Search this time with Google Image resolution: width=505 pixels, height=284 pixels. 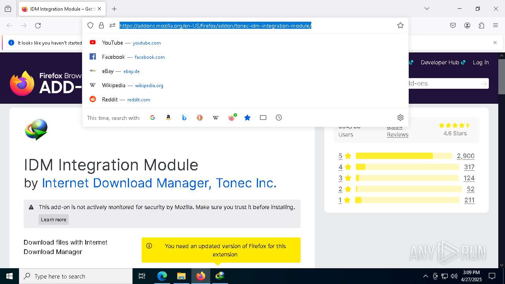tap(153, 118)
